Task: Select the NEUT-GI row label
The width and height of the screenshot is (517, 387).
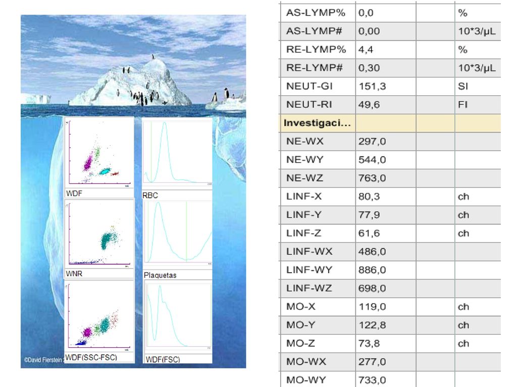Action: click(309, 86)
